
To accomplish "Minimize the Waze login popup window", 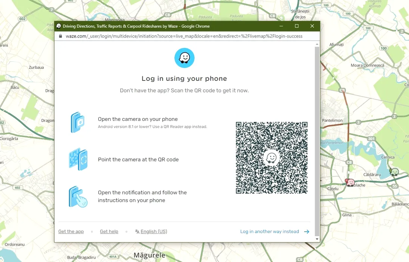I will 281,26.
